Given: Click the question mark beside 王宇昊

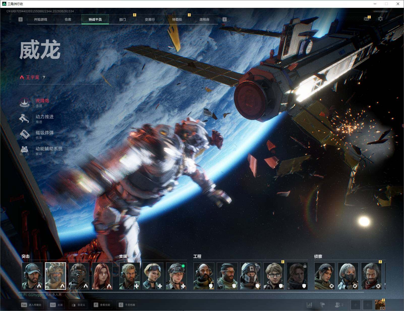Looking at the screenshot, I should 44,77.
